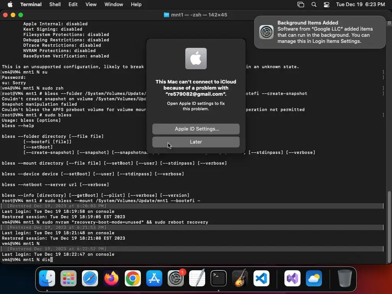Open Finder from the Dock
Screen dimensions: 392x294
point(47,278)
